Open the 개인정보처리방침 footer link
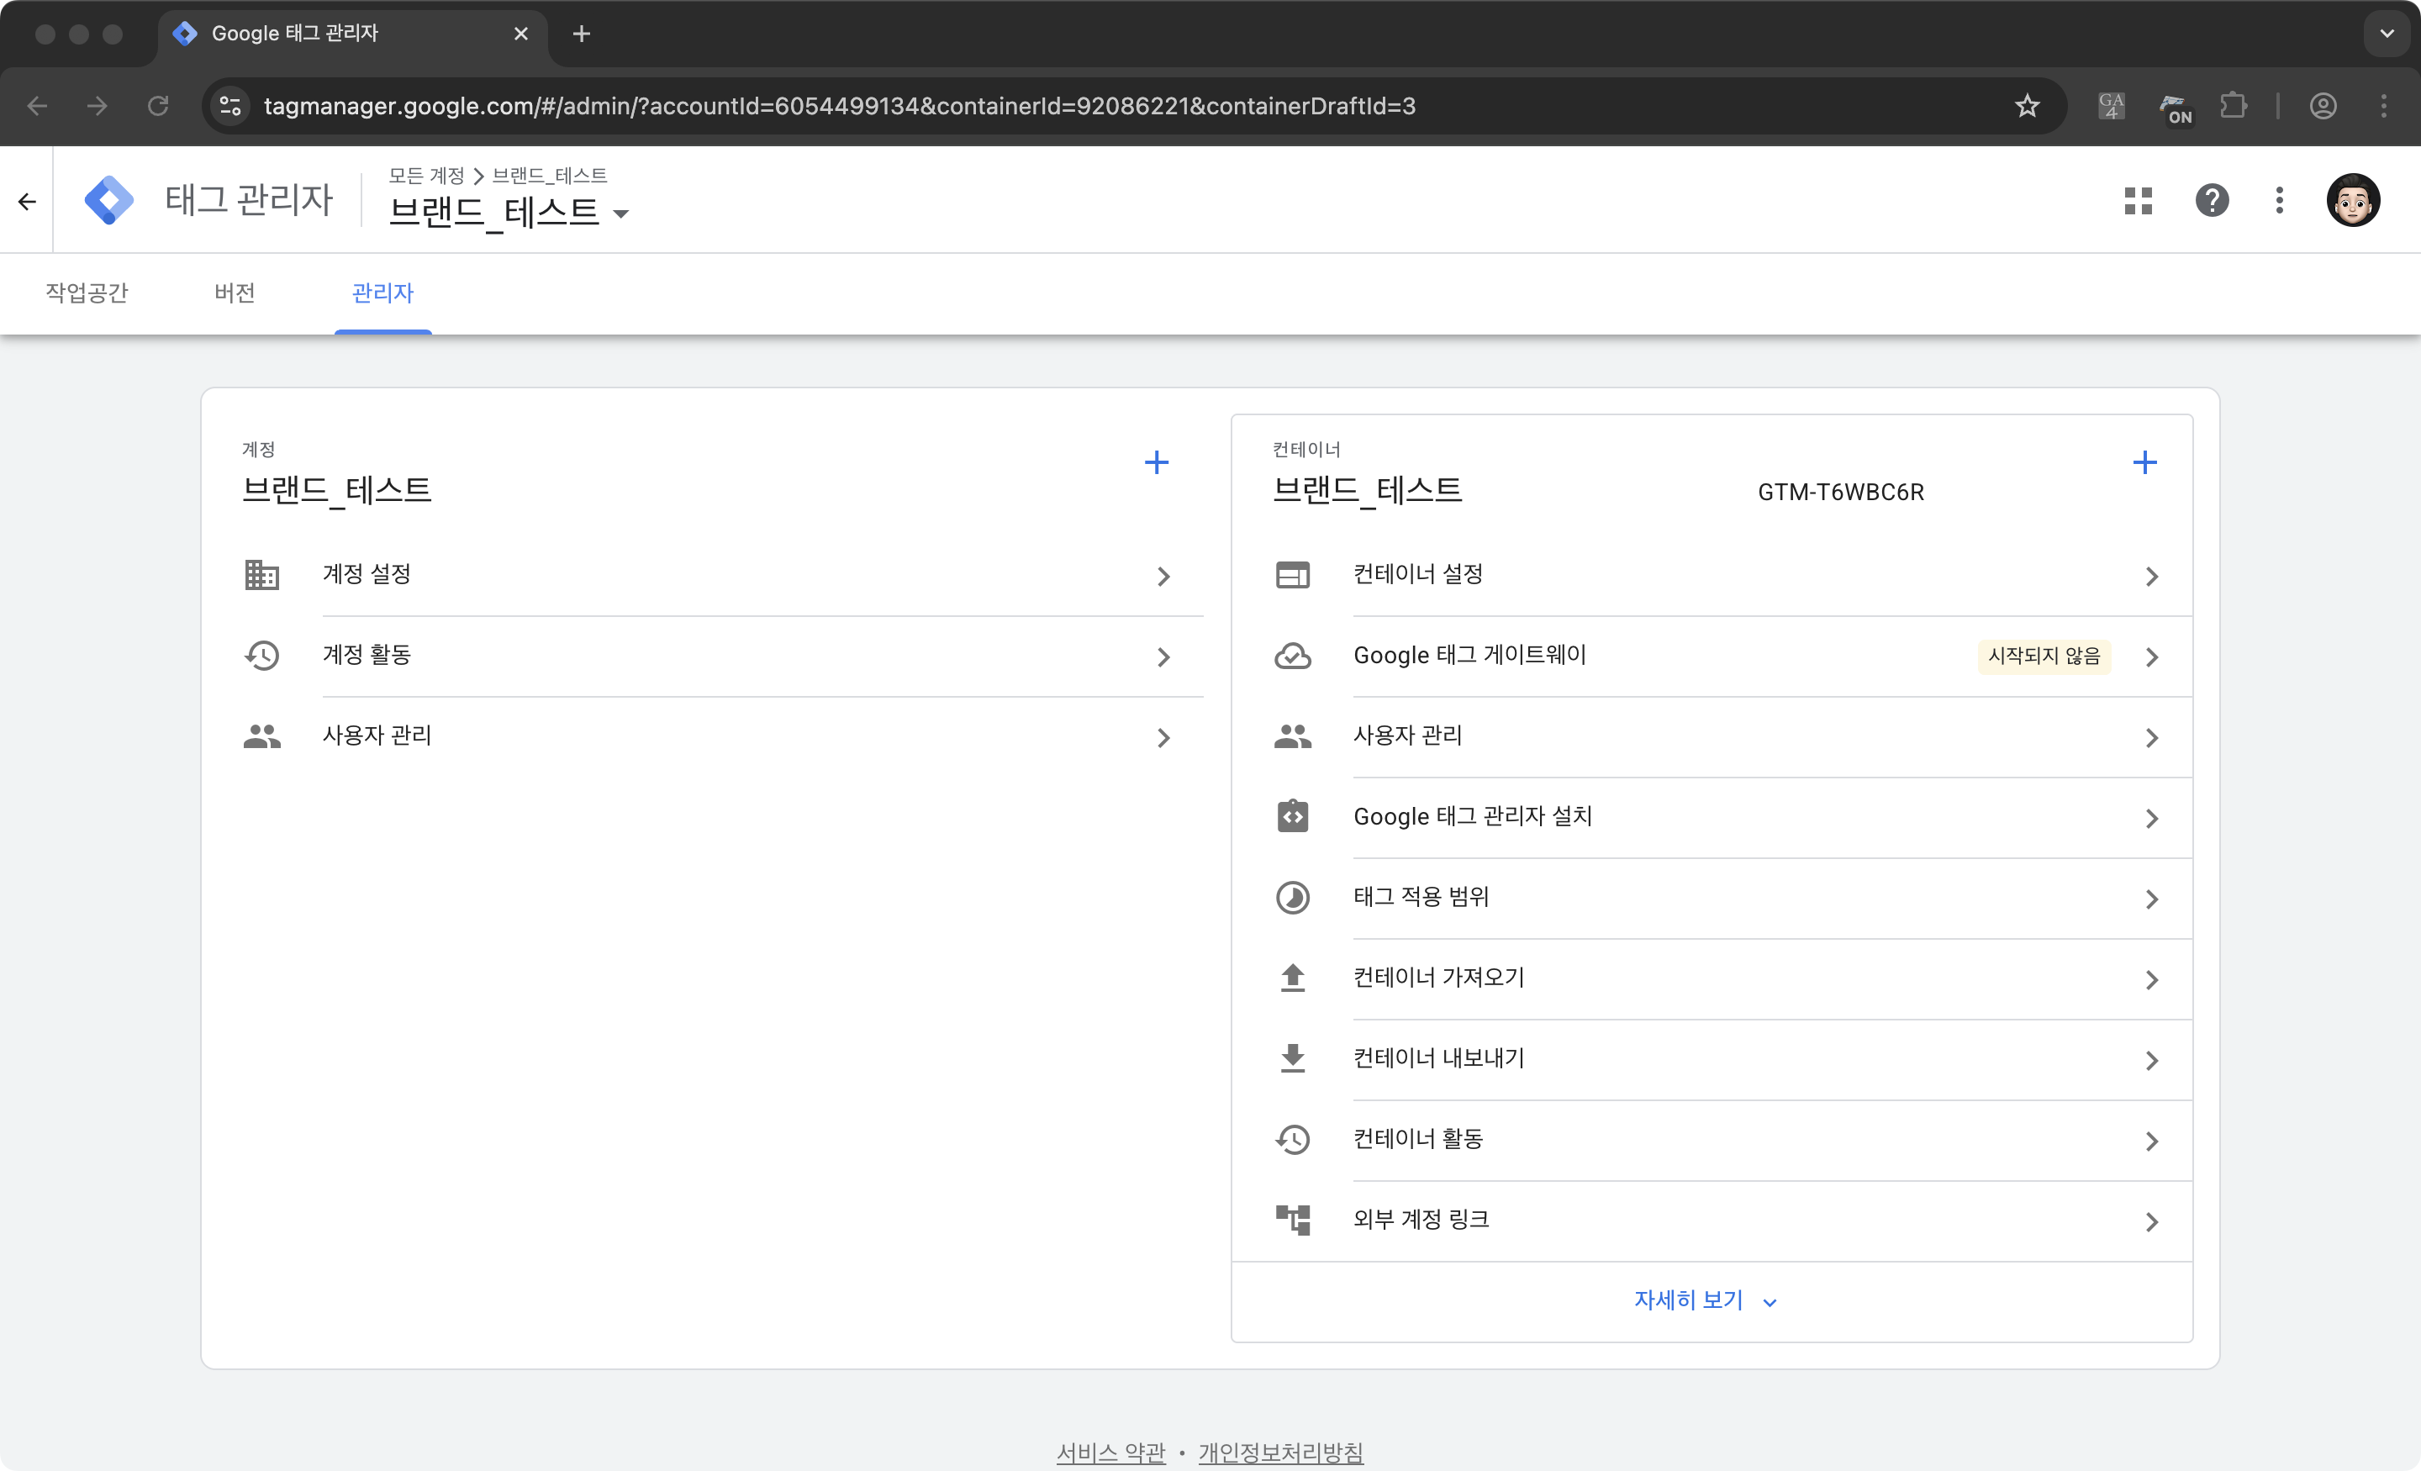 pyautogui.click(x=1280, y=1452)
